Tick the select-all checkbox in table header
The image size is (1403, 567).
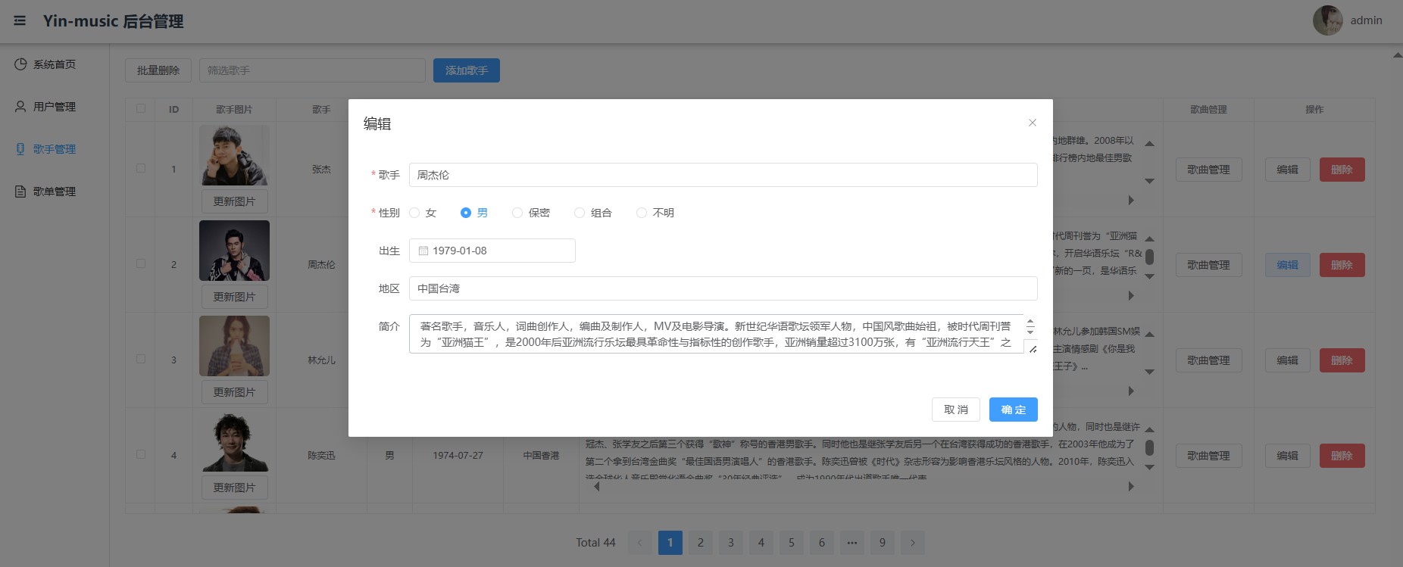[x=141, y=108]
